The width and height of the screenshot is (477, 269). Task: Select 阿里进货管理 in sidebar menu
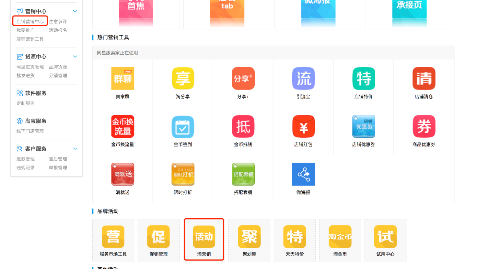tap(30, 67)
